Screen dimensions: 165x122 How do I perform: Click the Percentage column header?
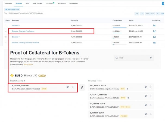pos(117,20)
